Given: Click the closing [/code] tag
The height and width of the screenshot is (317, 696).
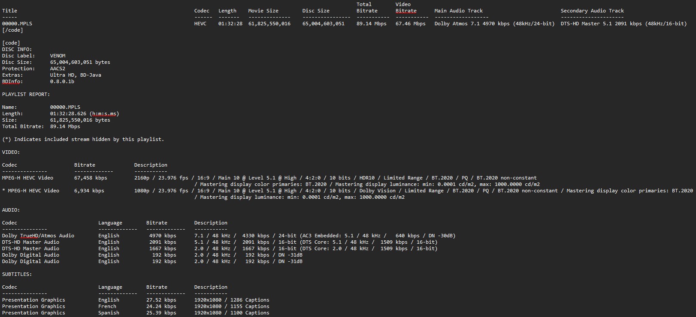Looking at the screenshot, I should [12, 30].
